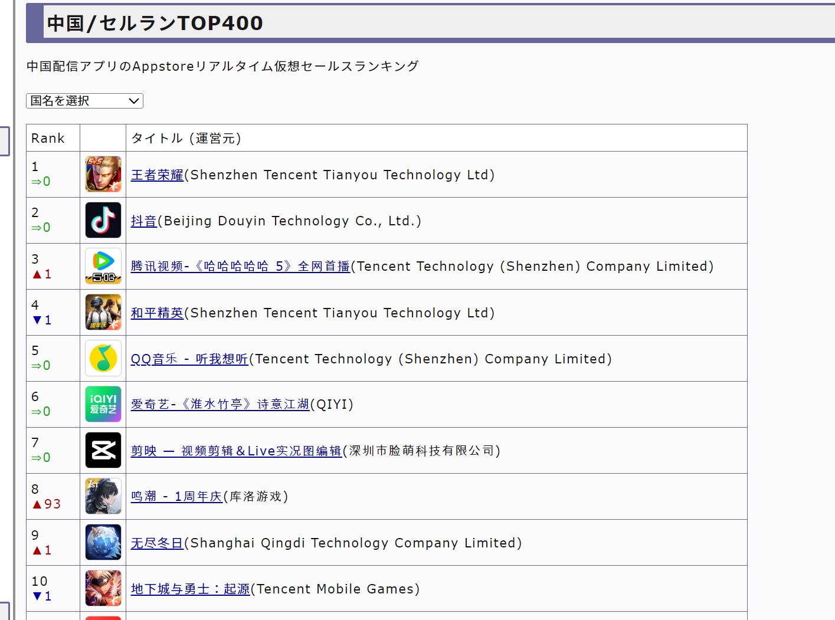The image size is (835, 620).
Task: Click the 抖音 TikTok-style app icon
Action: pos(103,220)
